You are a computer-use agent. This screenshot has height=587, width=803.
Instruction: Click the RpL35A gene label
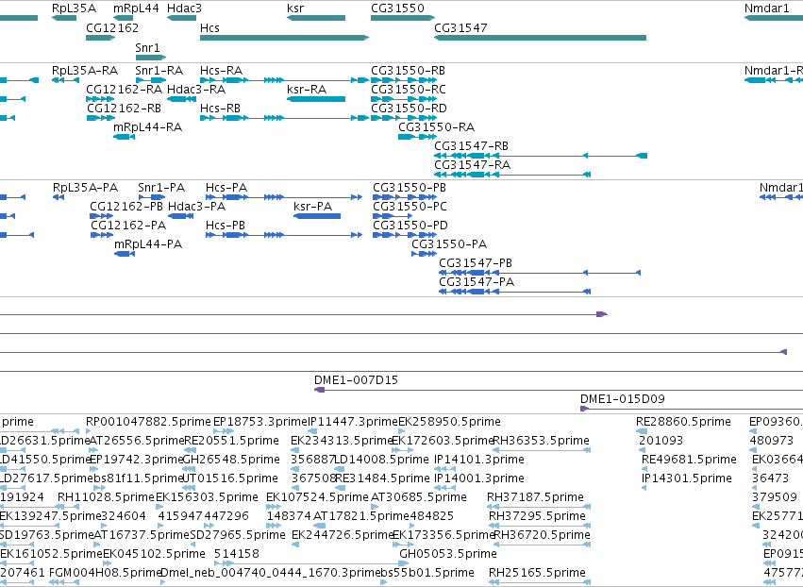[74, 8]
